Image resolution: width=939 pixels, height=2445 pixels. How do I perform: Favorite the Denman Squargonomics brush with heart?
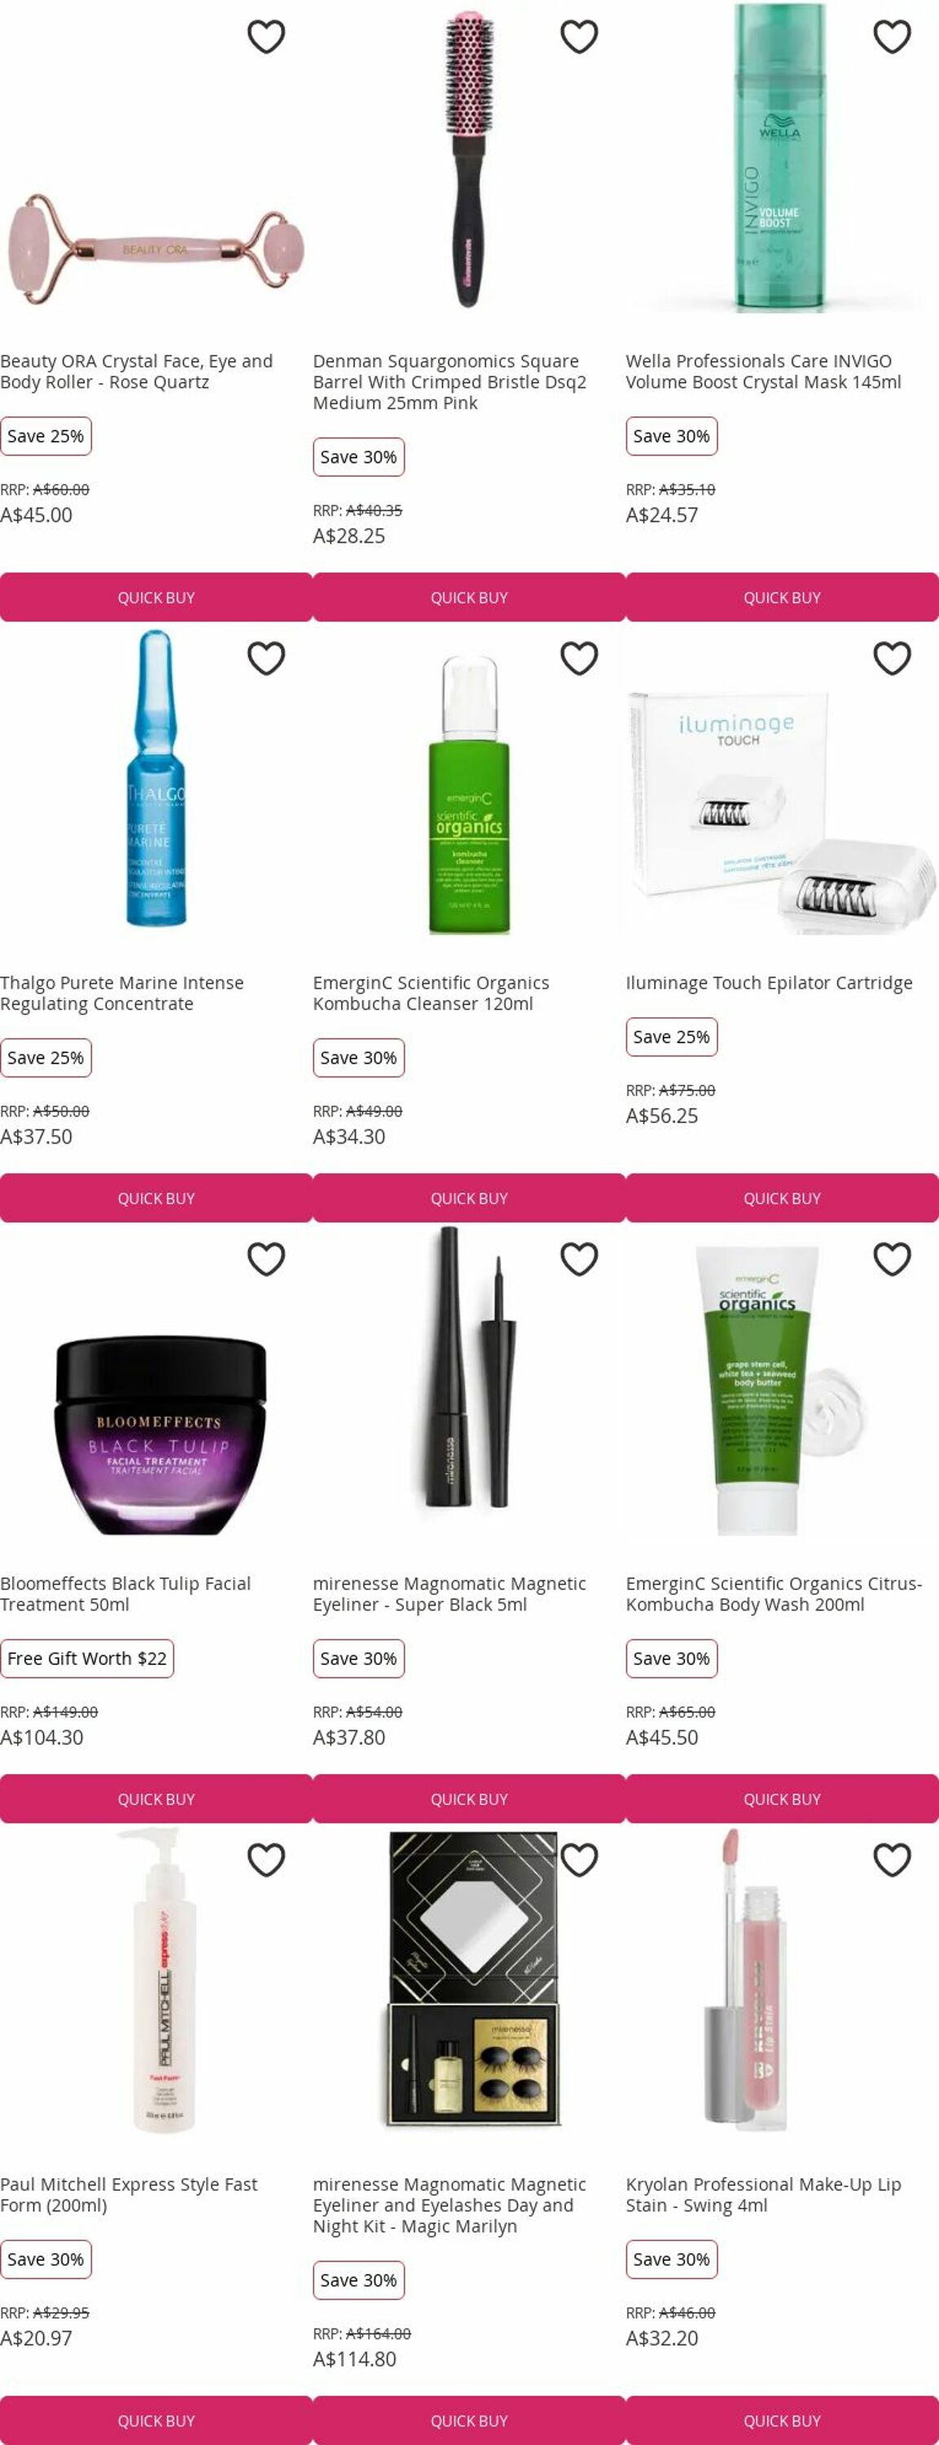tap(578, 37)
